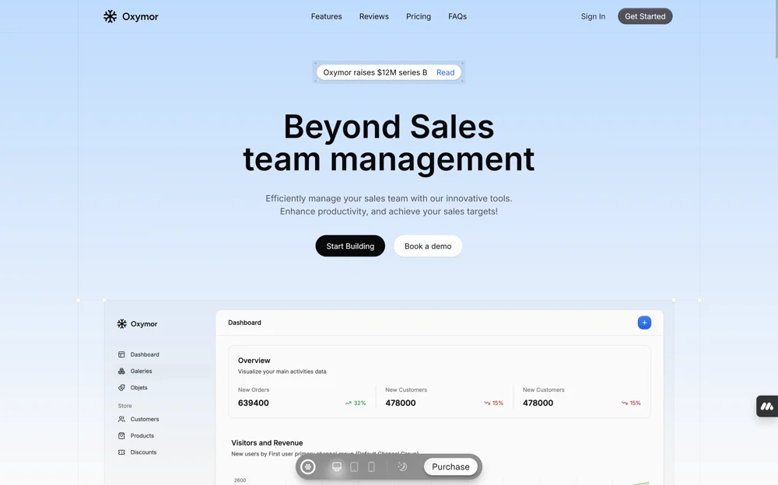Click Book a demo button
Image resolution: width=778 pixels, height=485 pixels.
point(428,246)
